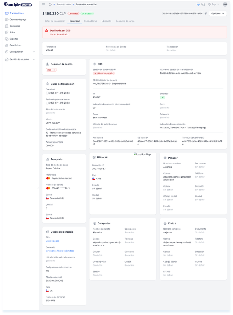Click BANCHILE PAGOS aliado comercial value
Viewport: 233px width, 315px height.
[x=54, y=281]
